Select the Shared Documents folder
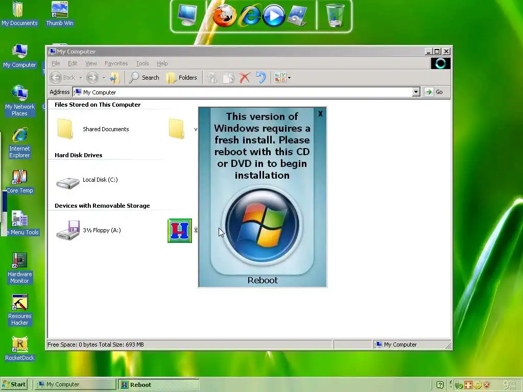The width and height of the screenshot is (523, 392). click(x=93, y=129)
